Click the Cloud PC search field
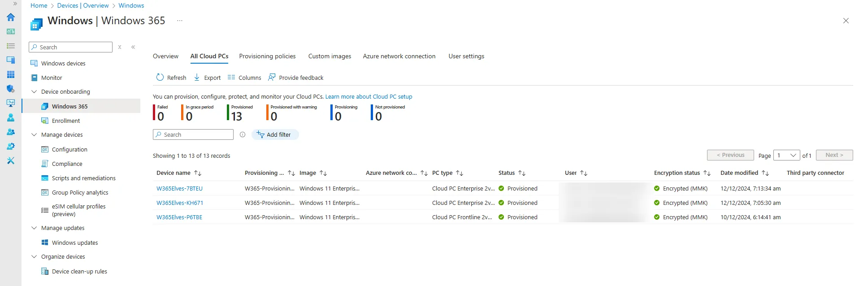Image resolution: width=859 pixels, height=286 pixels. coord(193,134)
